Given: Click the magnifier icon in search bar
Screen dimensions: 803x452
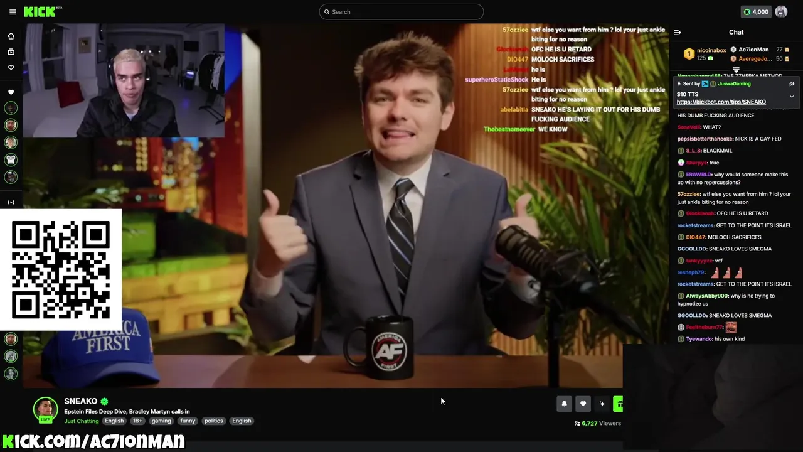Looking at the screenshot, I should [327, 12].
